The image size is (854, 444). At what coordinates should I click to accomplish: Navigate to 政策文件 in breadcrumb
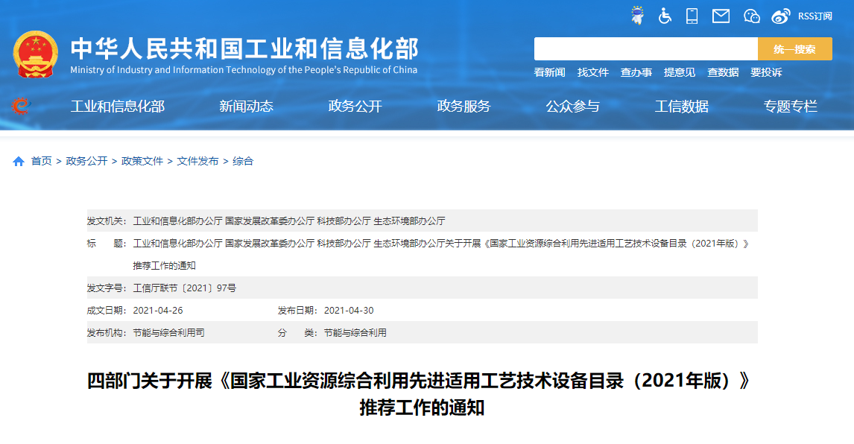pos(142,161)
